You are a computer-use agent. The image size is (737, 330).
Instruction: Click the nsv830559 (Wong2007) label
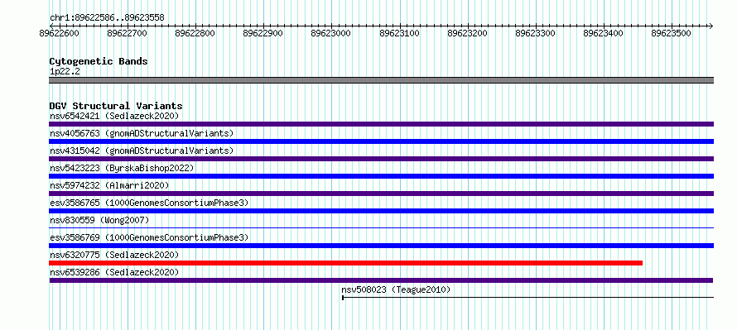pos(99,220)
